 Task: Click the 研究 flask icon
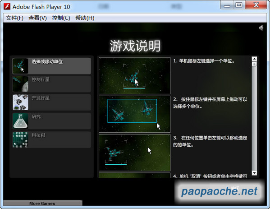pyautogui.click(x=20, y=121)
